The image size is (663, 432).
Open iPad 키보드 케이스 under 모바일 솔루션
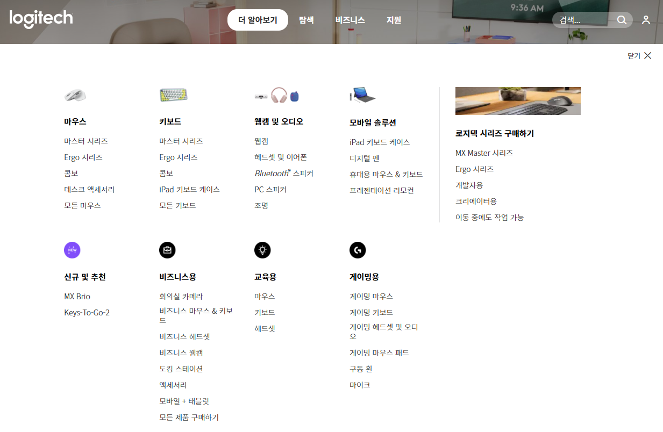pos(380,142)
